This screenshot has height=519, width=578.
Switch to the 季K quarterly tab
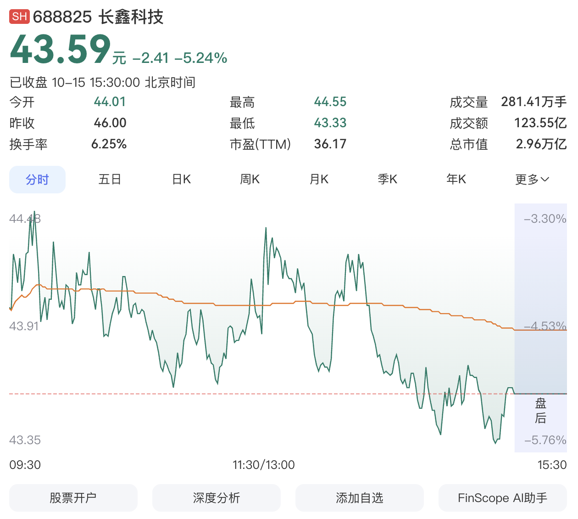(388, 179)
